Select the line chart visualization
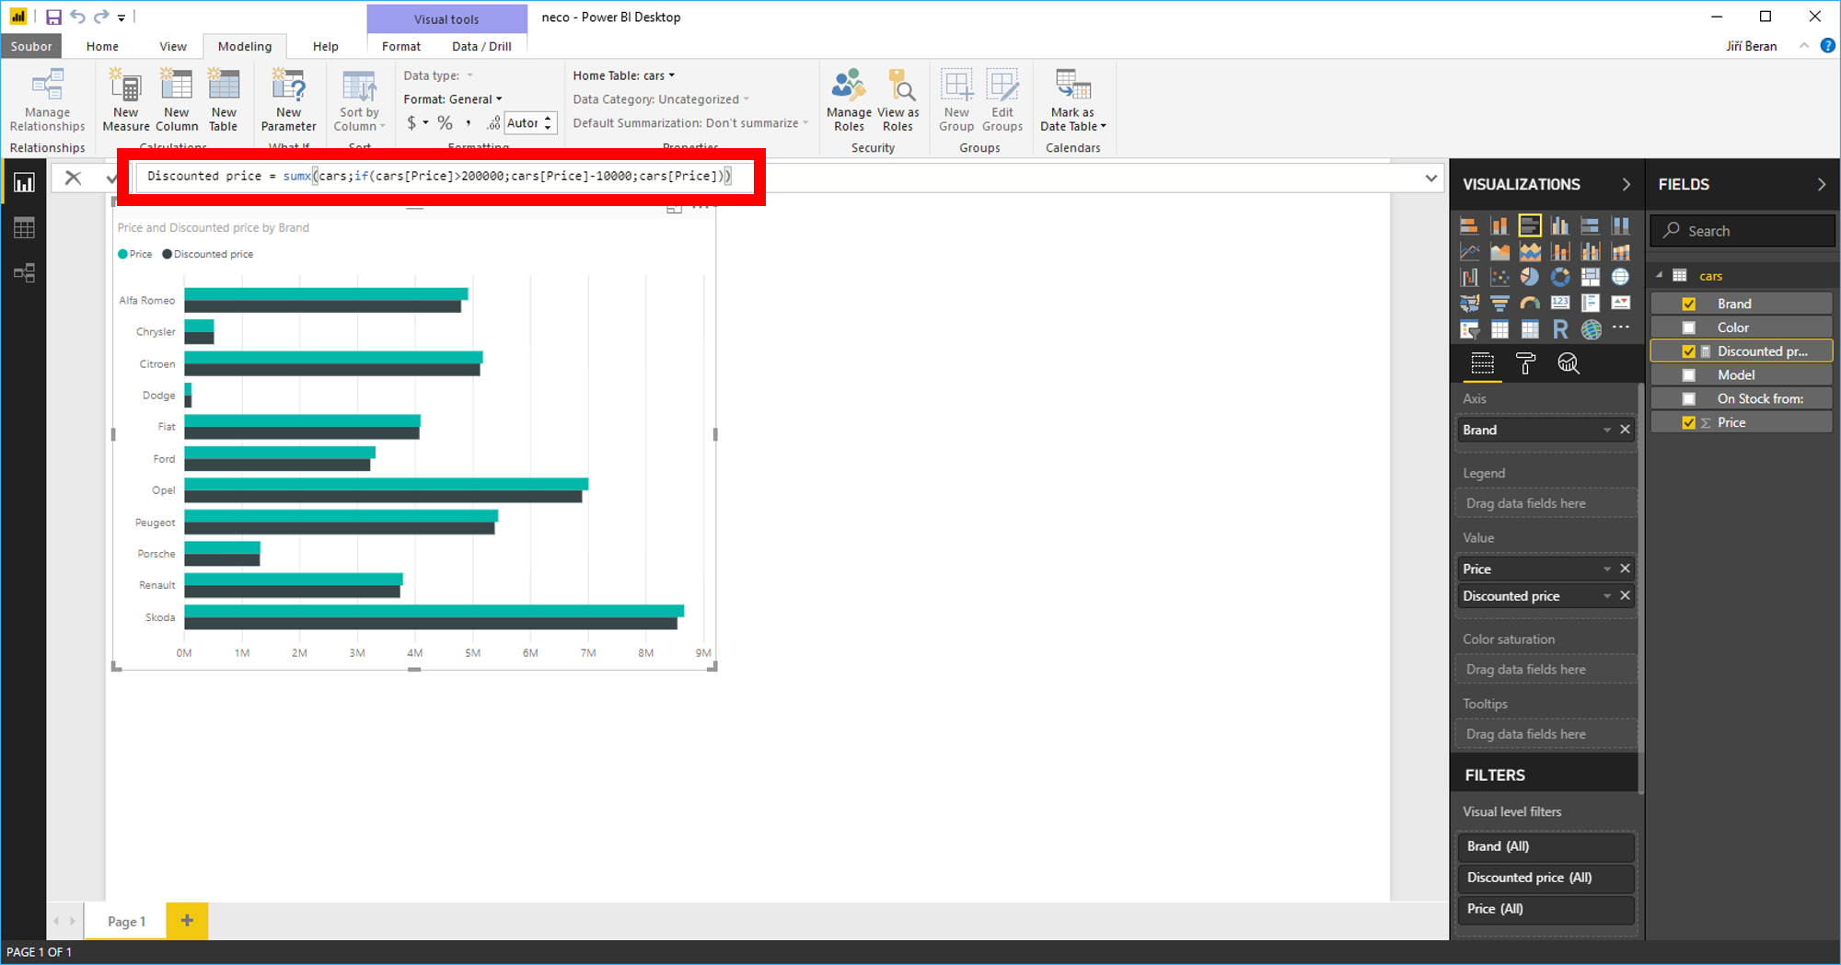The width and height of the screenshot is (1841, 965). (x=1470, y=251)
